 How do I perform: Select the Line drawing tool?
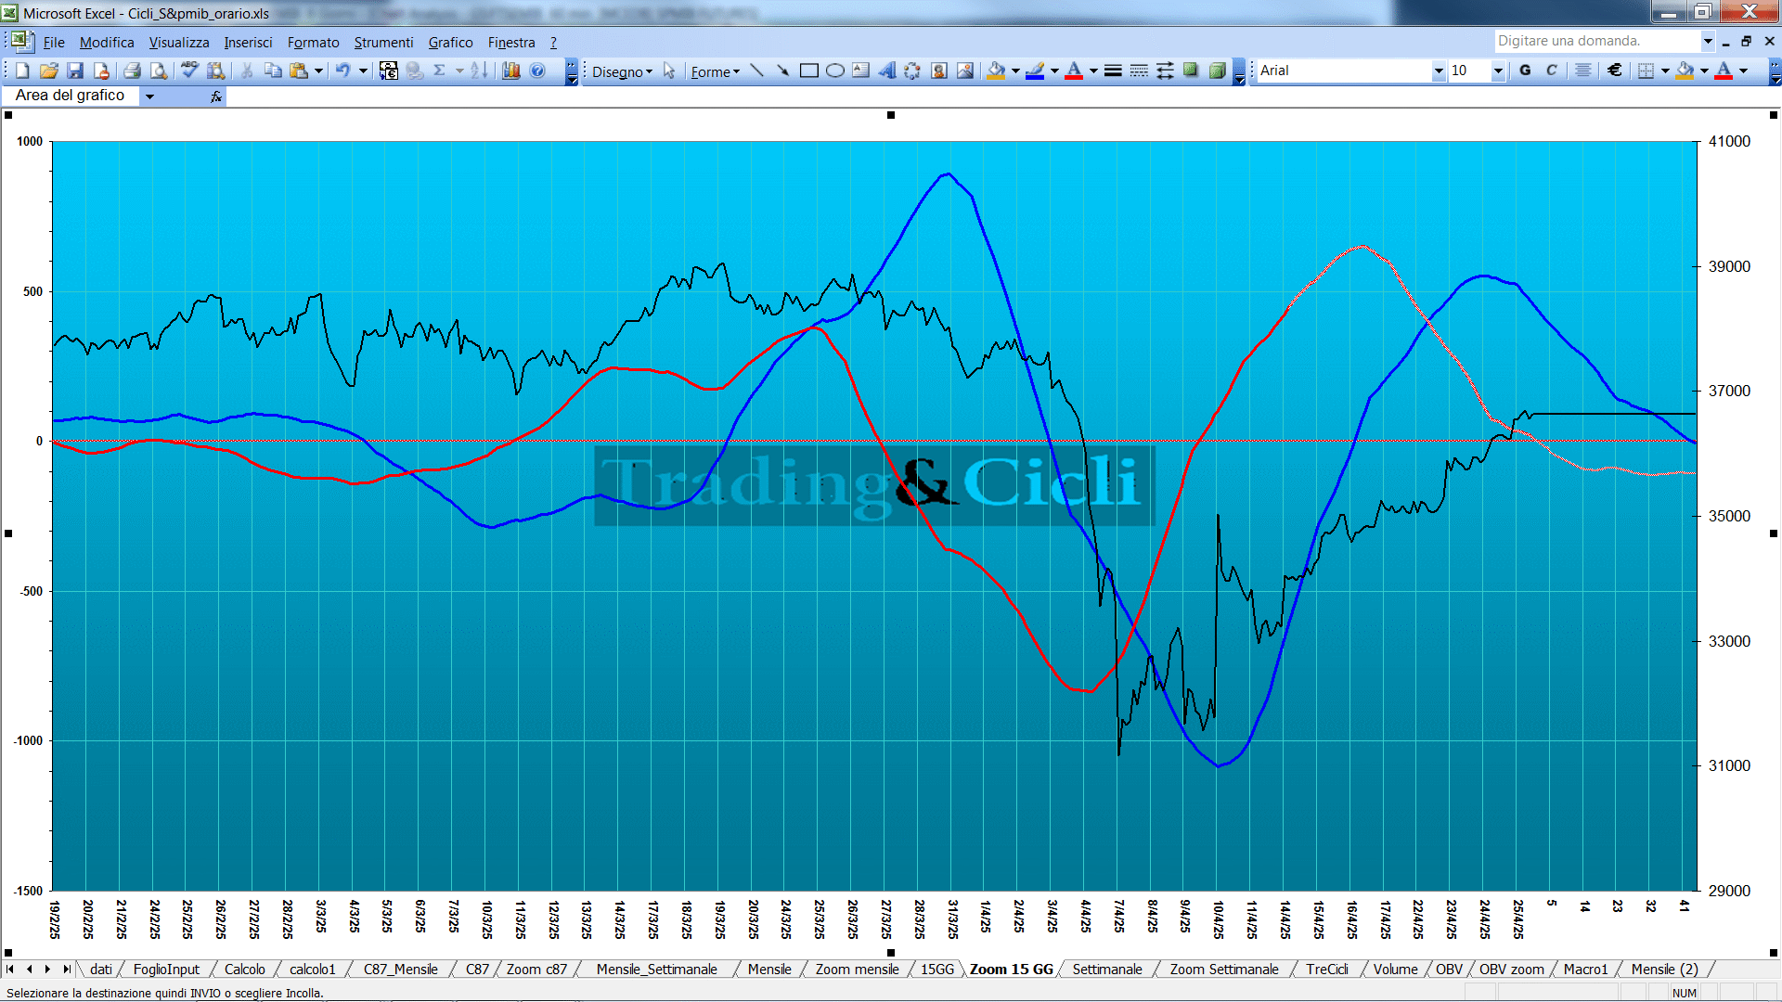[x=757, y=71]
